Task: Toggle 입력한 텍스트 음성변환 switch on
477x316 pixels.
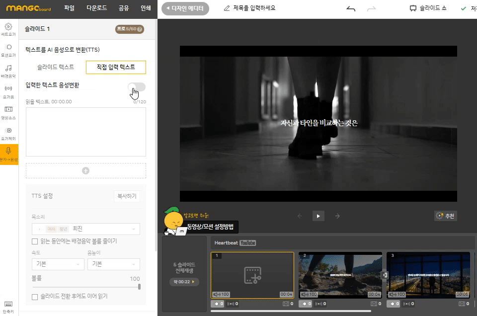Action: [137, 87]
